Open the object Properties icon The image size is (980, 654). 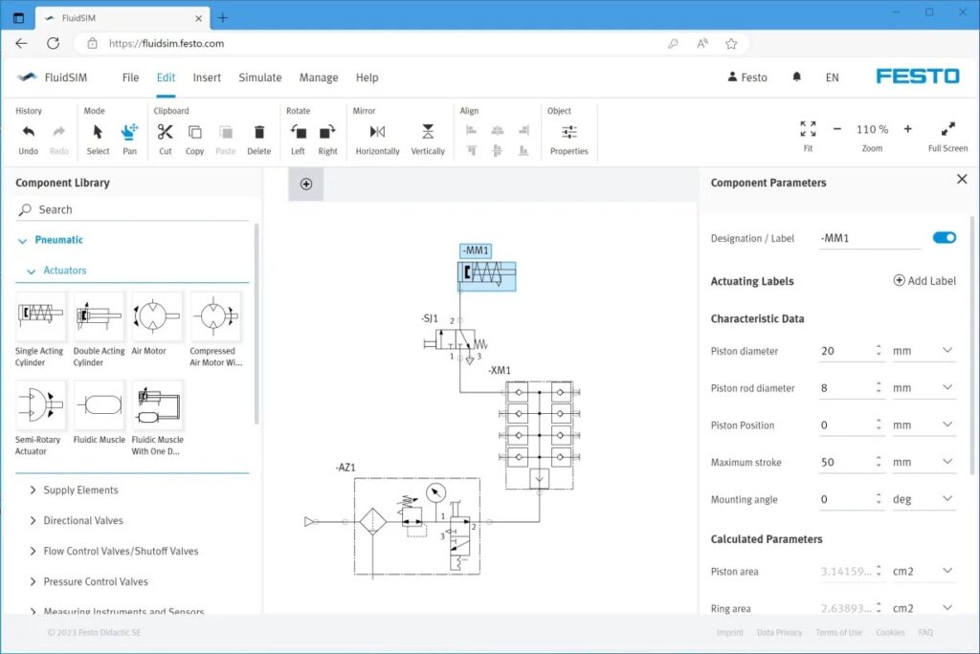568,132
